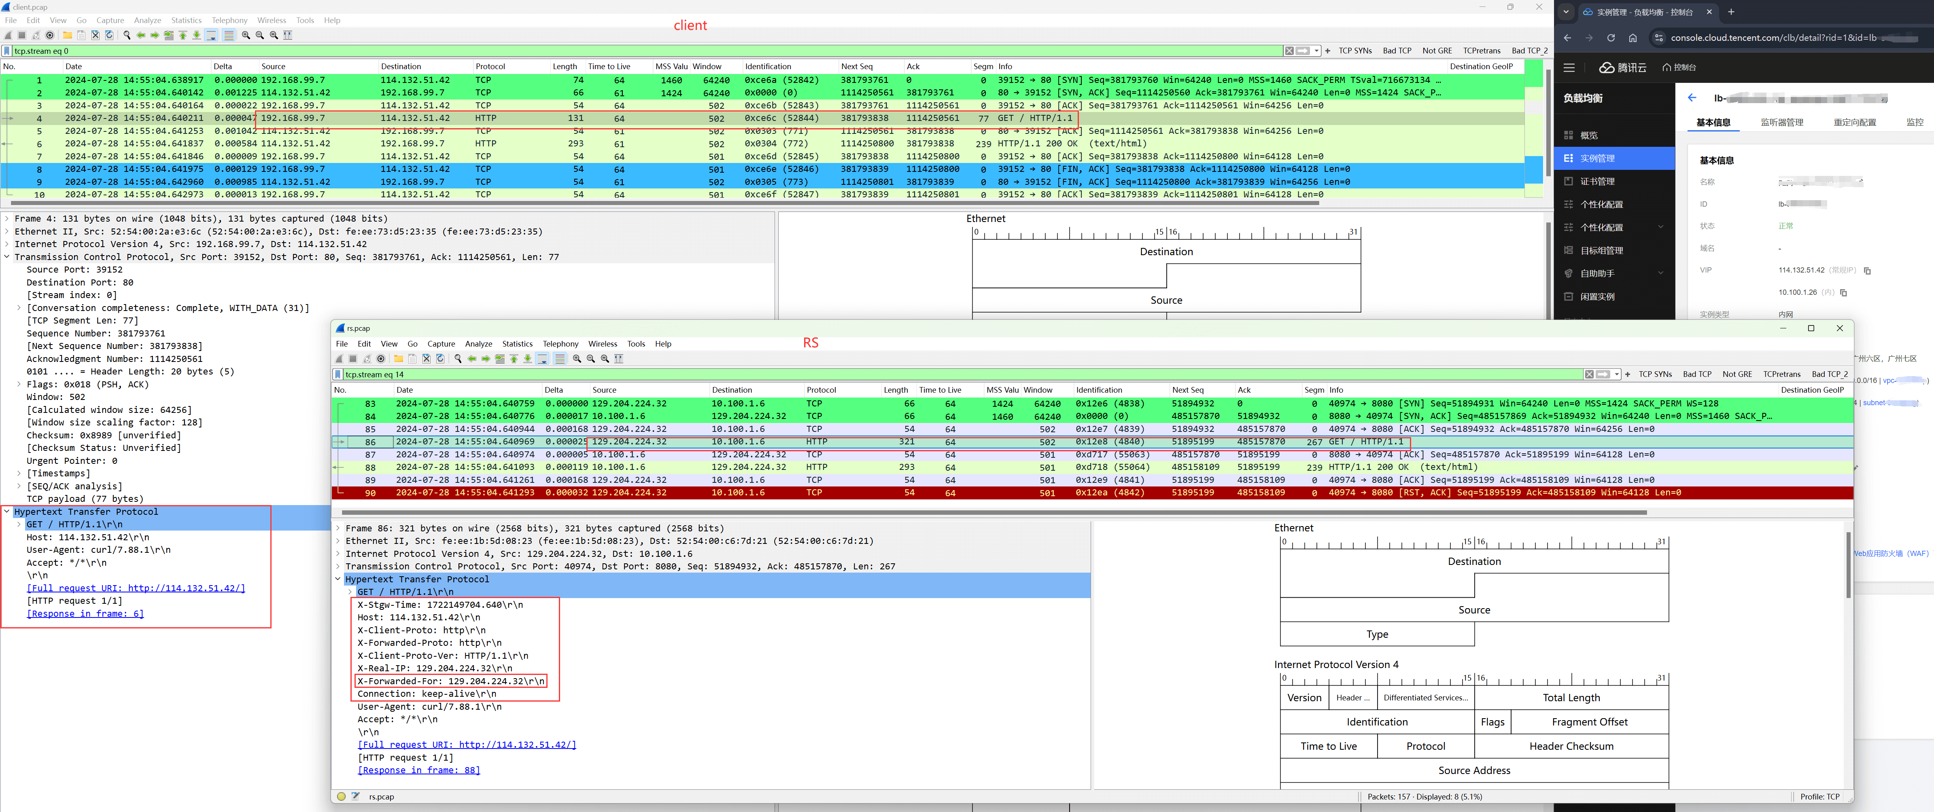Go forward one packet in client.pcap toolbar
The width and height of the screenshot is (1934, 812).
155,35
